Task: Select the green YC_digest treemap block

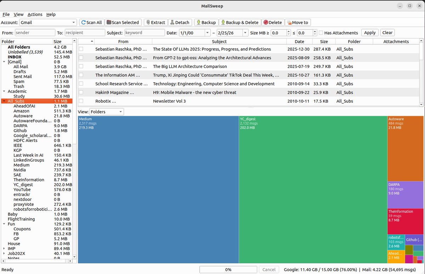Action: click(313, 190)
